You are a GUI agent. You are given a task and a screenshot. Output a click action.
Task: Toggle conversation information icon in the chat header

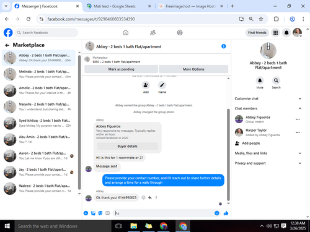click(x=224, y=46)
